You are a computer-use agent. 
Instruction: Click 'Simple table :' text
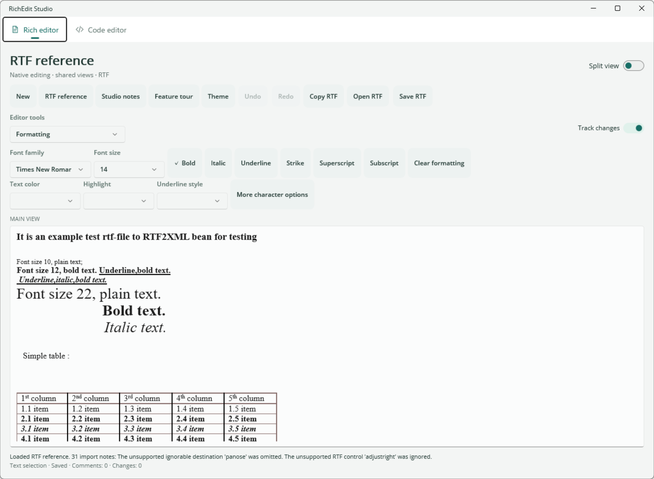point(46,356)
